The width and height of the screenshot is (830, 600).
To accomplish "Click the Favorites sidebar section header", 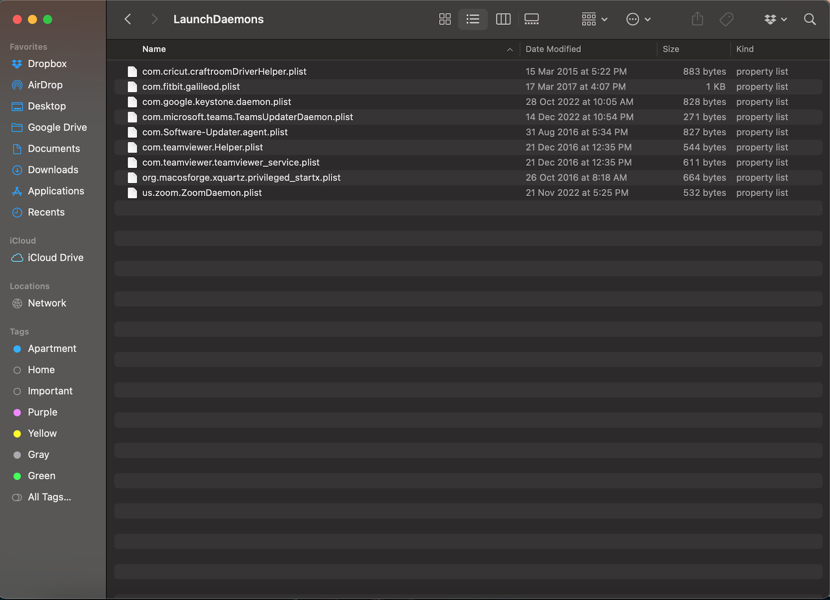I will (x=28, y=47).
